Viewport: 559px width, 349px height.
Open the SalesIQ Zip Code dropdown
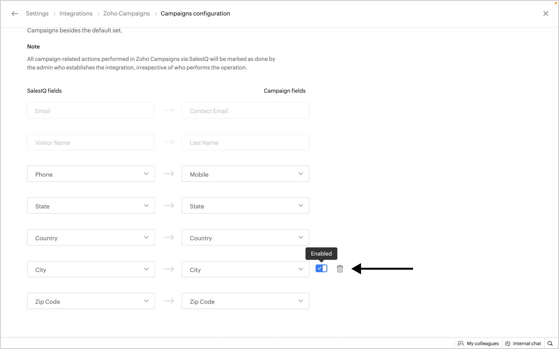[x=91, y=301]
